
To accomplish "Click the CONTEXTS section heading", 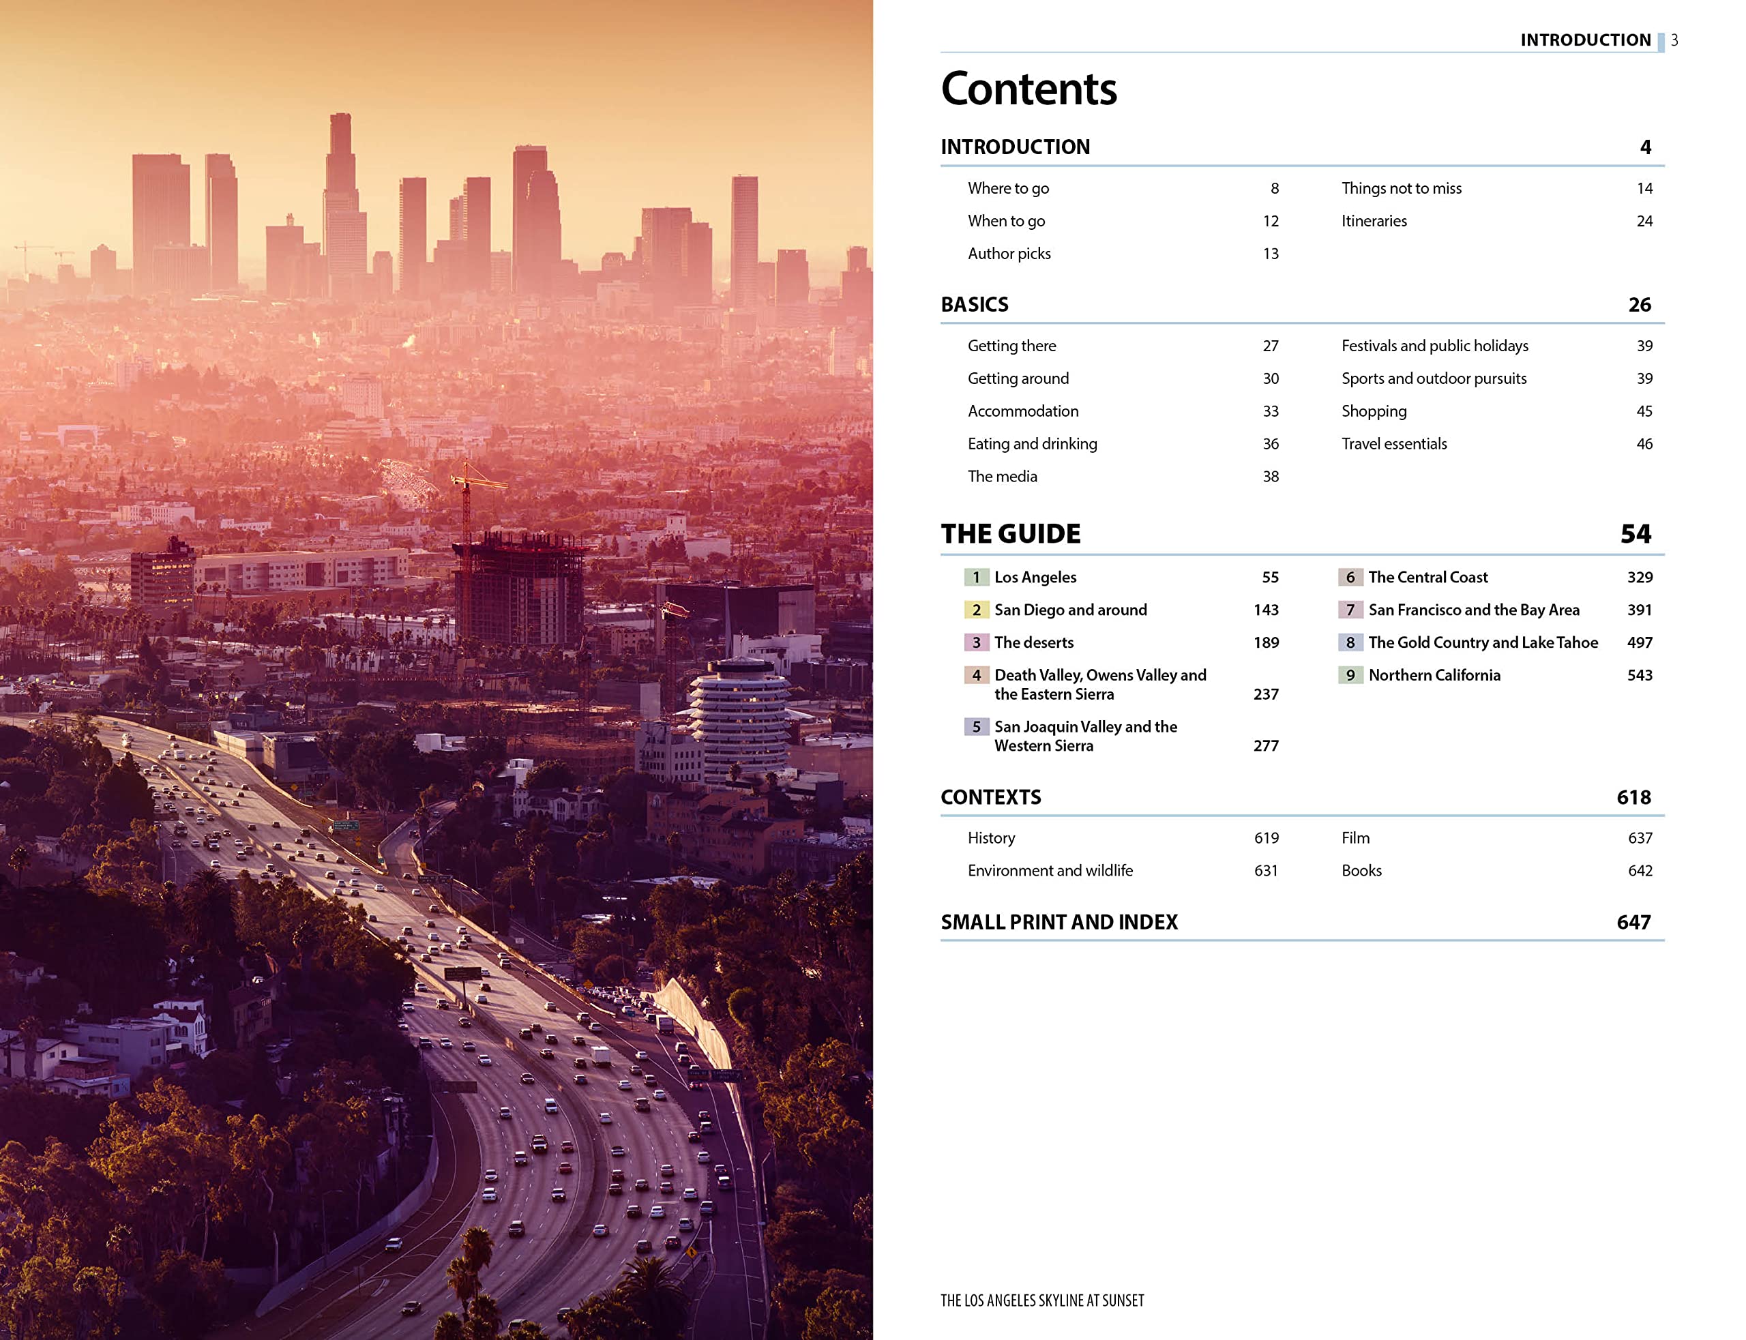I will tap(990, 796).
